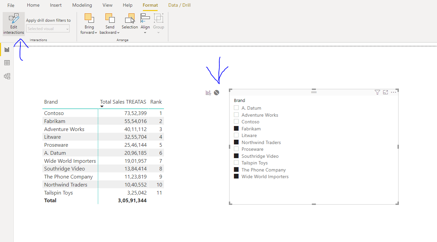Go to the Modeling tab
Image resolution: width=437 pixels, height=242 pixels.
click(82, 5)
